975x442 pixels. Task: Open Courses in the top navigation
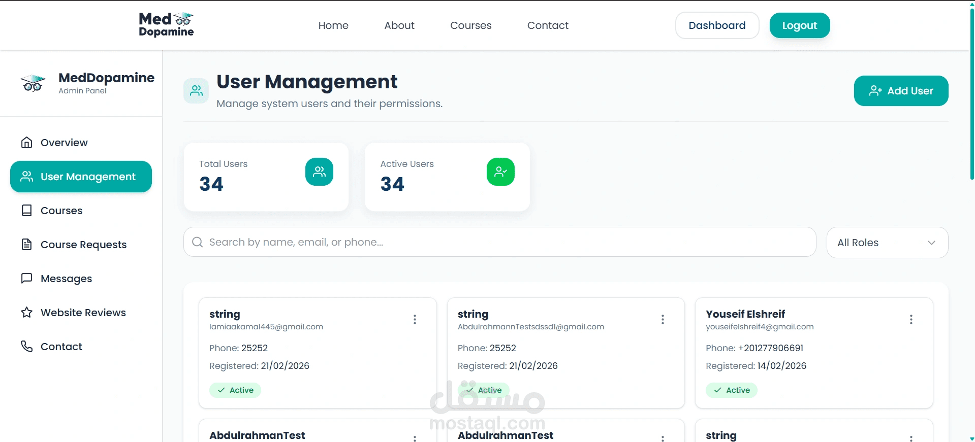coord(471,25)
